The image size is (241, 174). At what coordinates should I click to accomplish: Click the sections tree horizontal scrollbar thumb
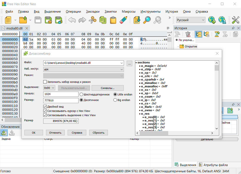[x=154, y=133]
